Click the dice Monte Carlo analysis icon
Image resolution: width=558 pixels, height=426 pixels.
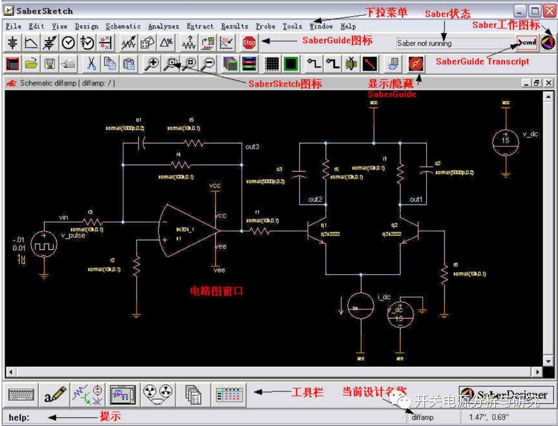pyautogui.click(x=147, y=42)
